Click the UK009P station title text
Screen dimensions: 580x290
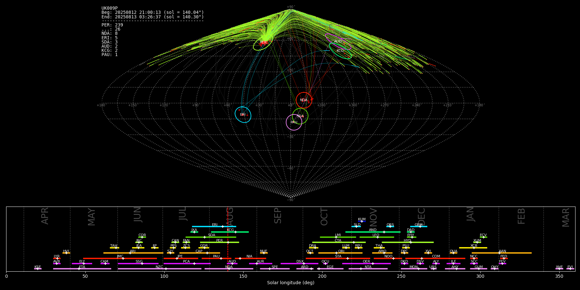coord(110,8)
